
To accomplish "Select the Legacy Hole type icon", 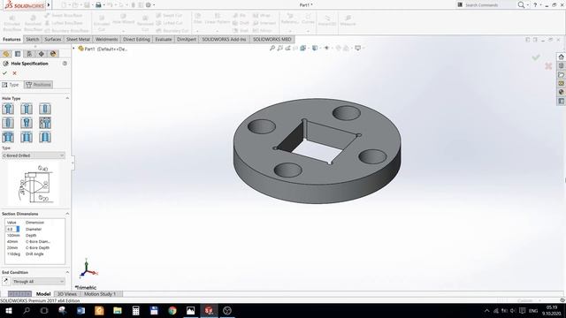I will coord(45,123).
